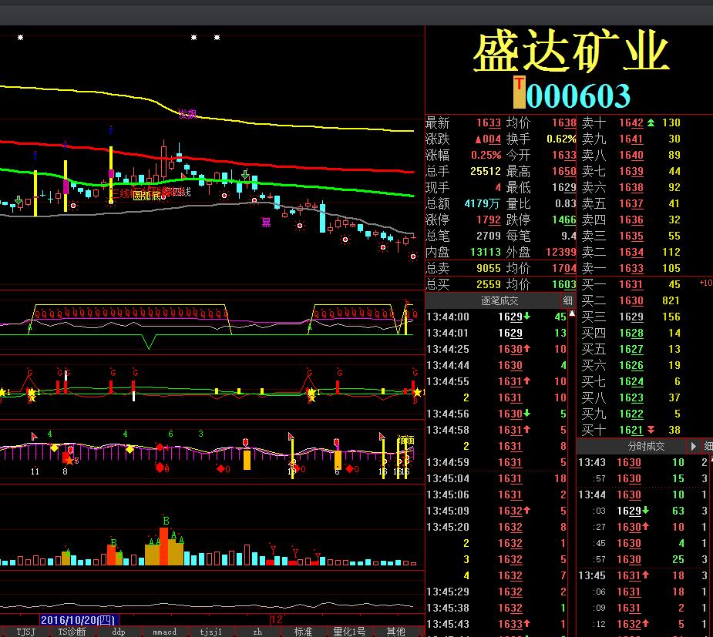
Task: Click the red 12 month marker on time axis
Action: (x=276, y=619)
